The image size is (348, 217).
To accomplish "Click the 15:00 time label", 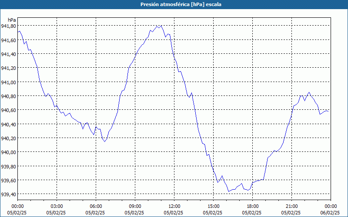I will click(213, 206).
